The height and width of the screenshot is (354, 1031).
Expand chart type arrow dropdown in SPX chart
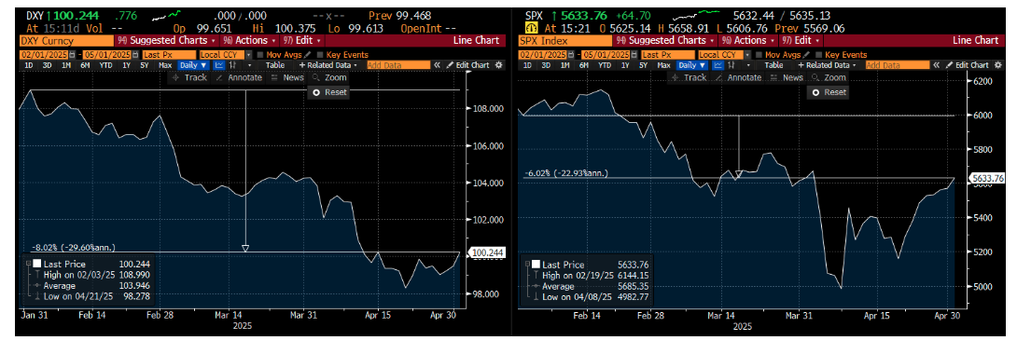(748, 65)
